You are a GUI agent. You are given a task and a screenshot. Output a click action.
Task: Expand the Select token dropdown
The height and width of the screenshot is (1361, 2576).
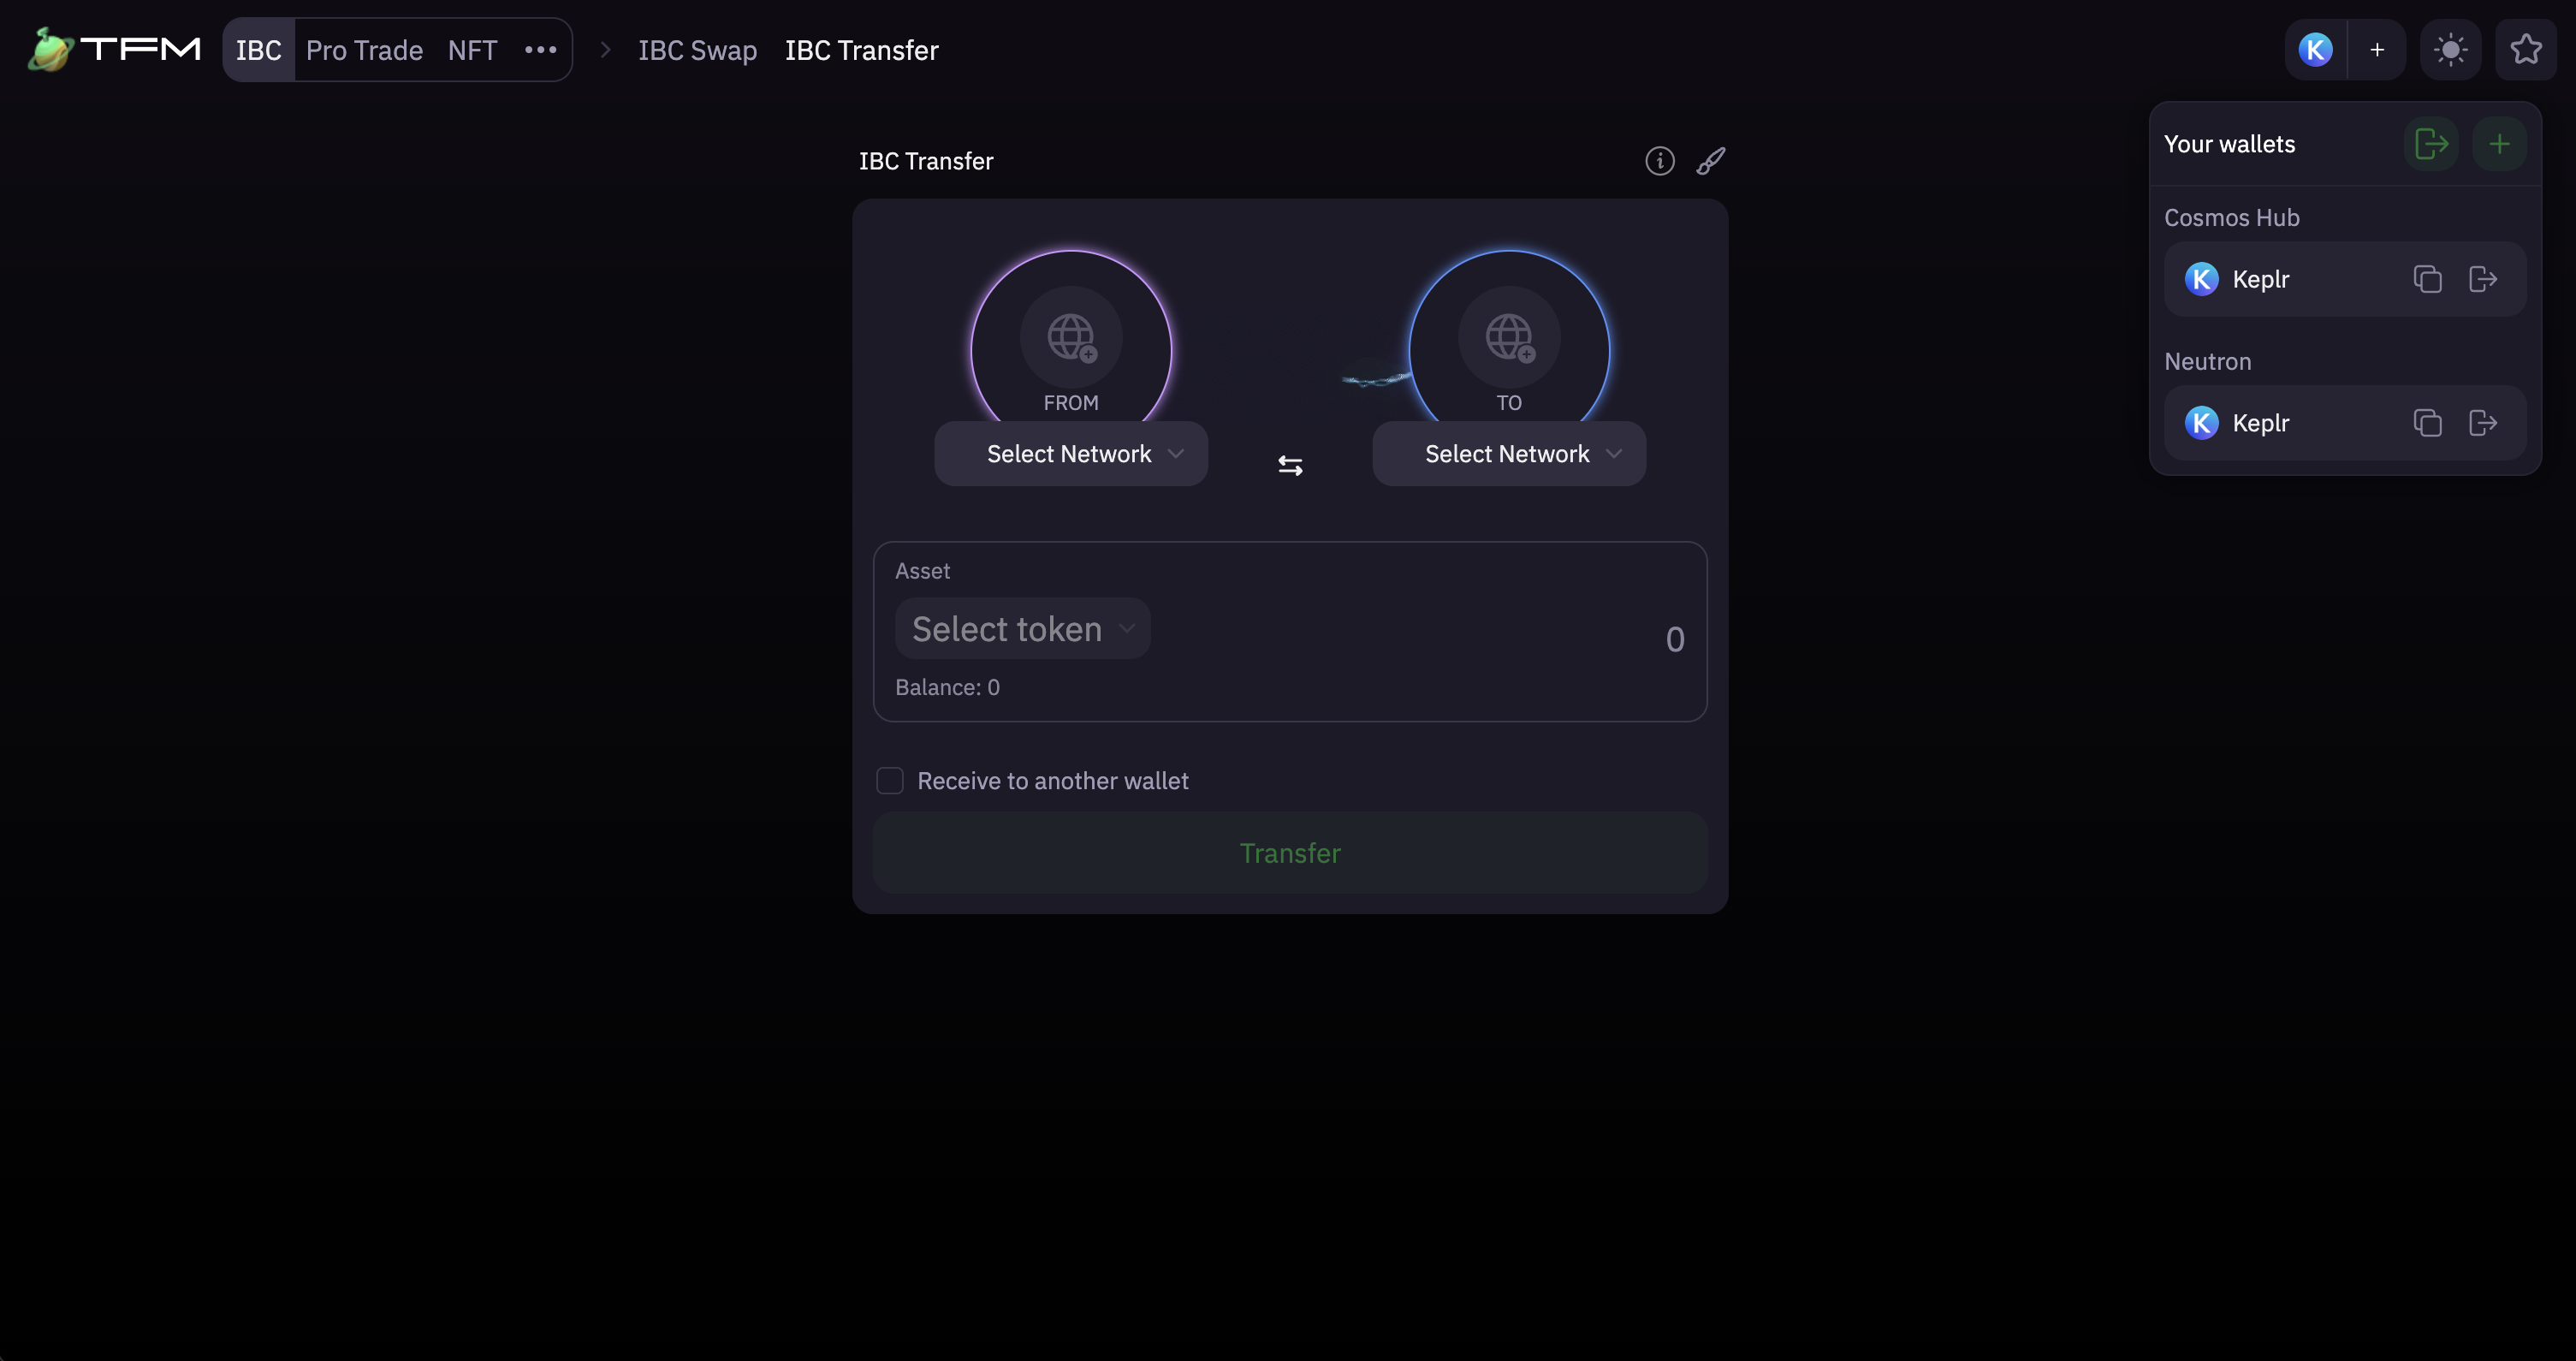pyautogui.click(x=1022, y=629)
